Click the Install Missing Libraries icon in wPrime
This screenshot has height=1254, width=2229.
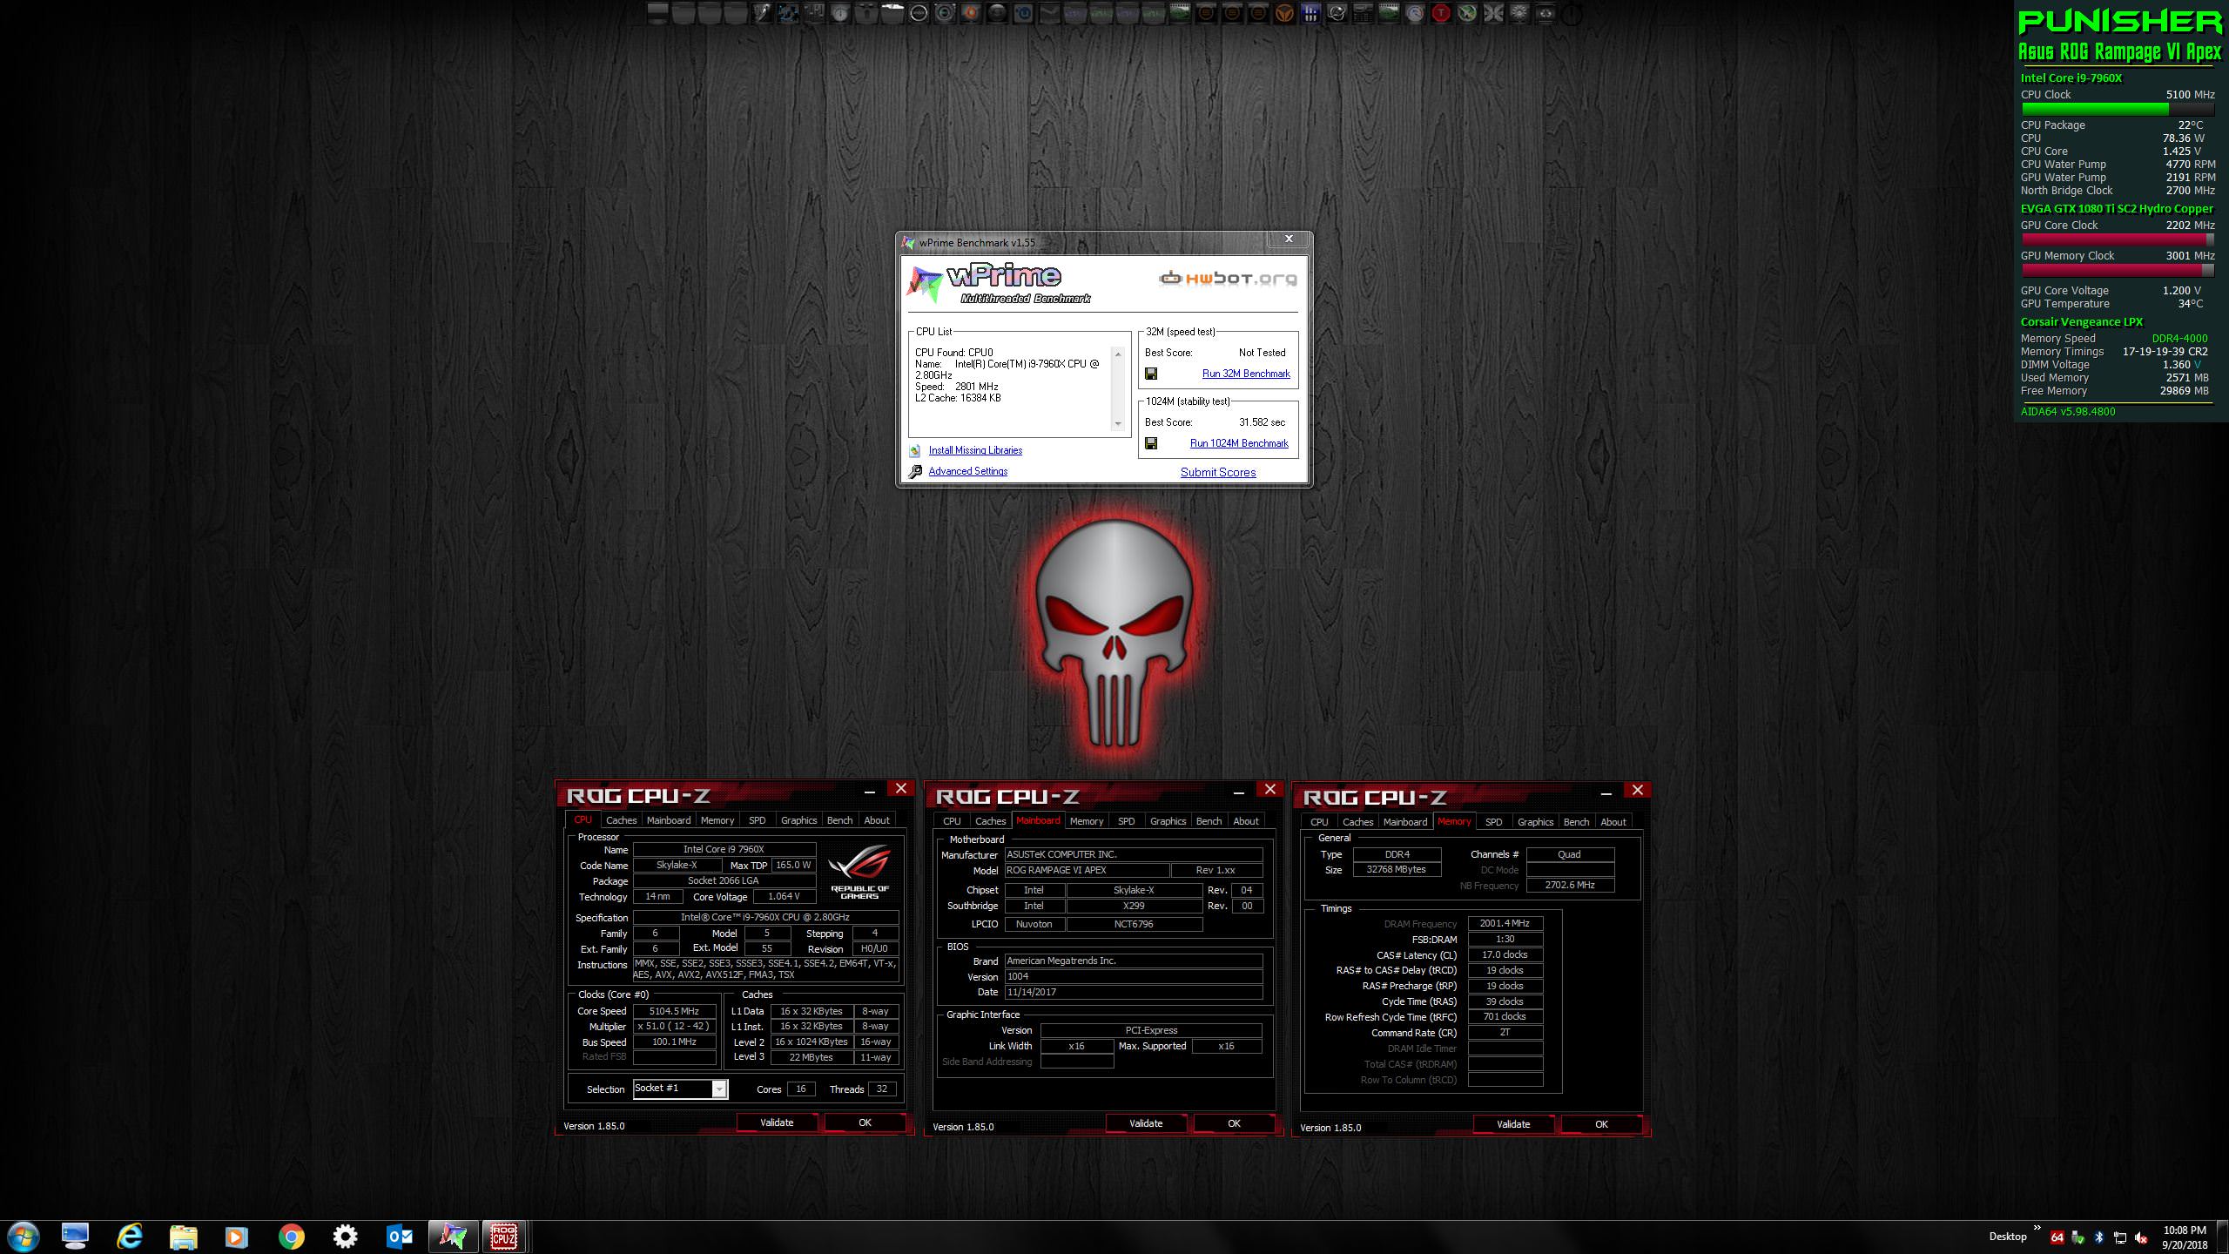pos(915,450)
